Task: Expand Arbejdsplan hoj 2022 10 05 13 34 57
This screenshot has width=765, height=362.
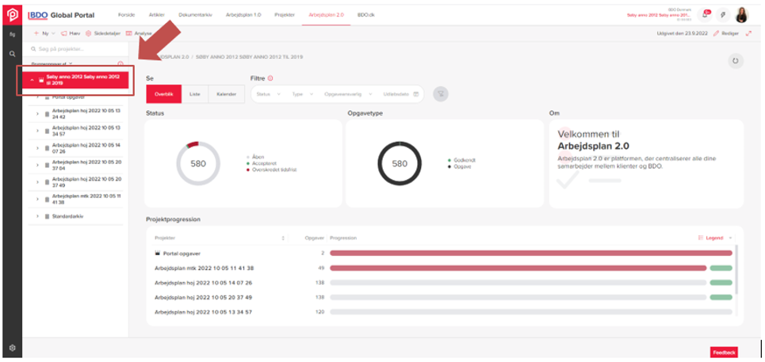Action: 37,131
